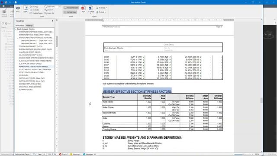Image resolution: width=277 pixels, height=156 pixels.
Task: Select Multiple Pages view
Action: (x=36, y=13)
